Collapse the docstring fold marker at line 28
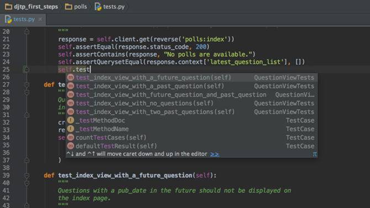 pos(27,92)
